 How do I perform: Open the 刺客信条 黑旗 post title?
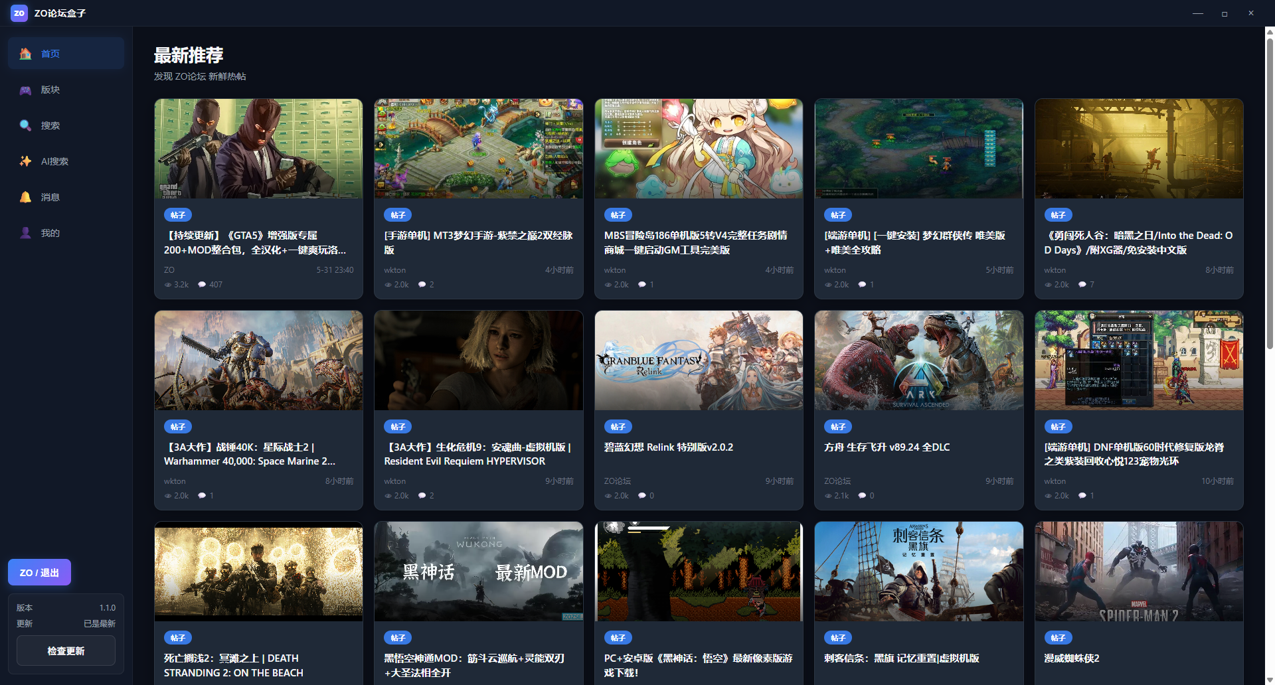coord(902,658)
